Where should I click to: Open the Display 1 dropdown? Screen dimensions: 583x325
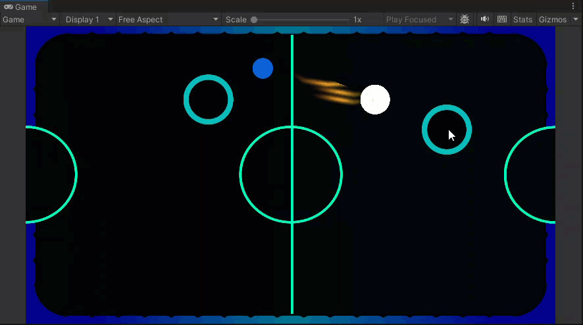pos(88,19)
